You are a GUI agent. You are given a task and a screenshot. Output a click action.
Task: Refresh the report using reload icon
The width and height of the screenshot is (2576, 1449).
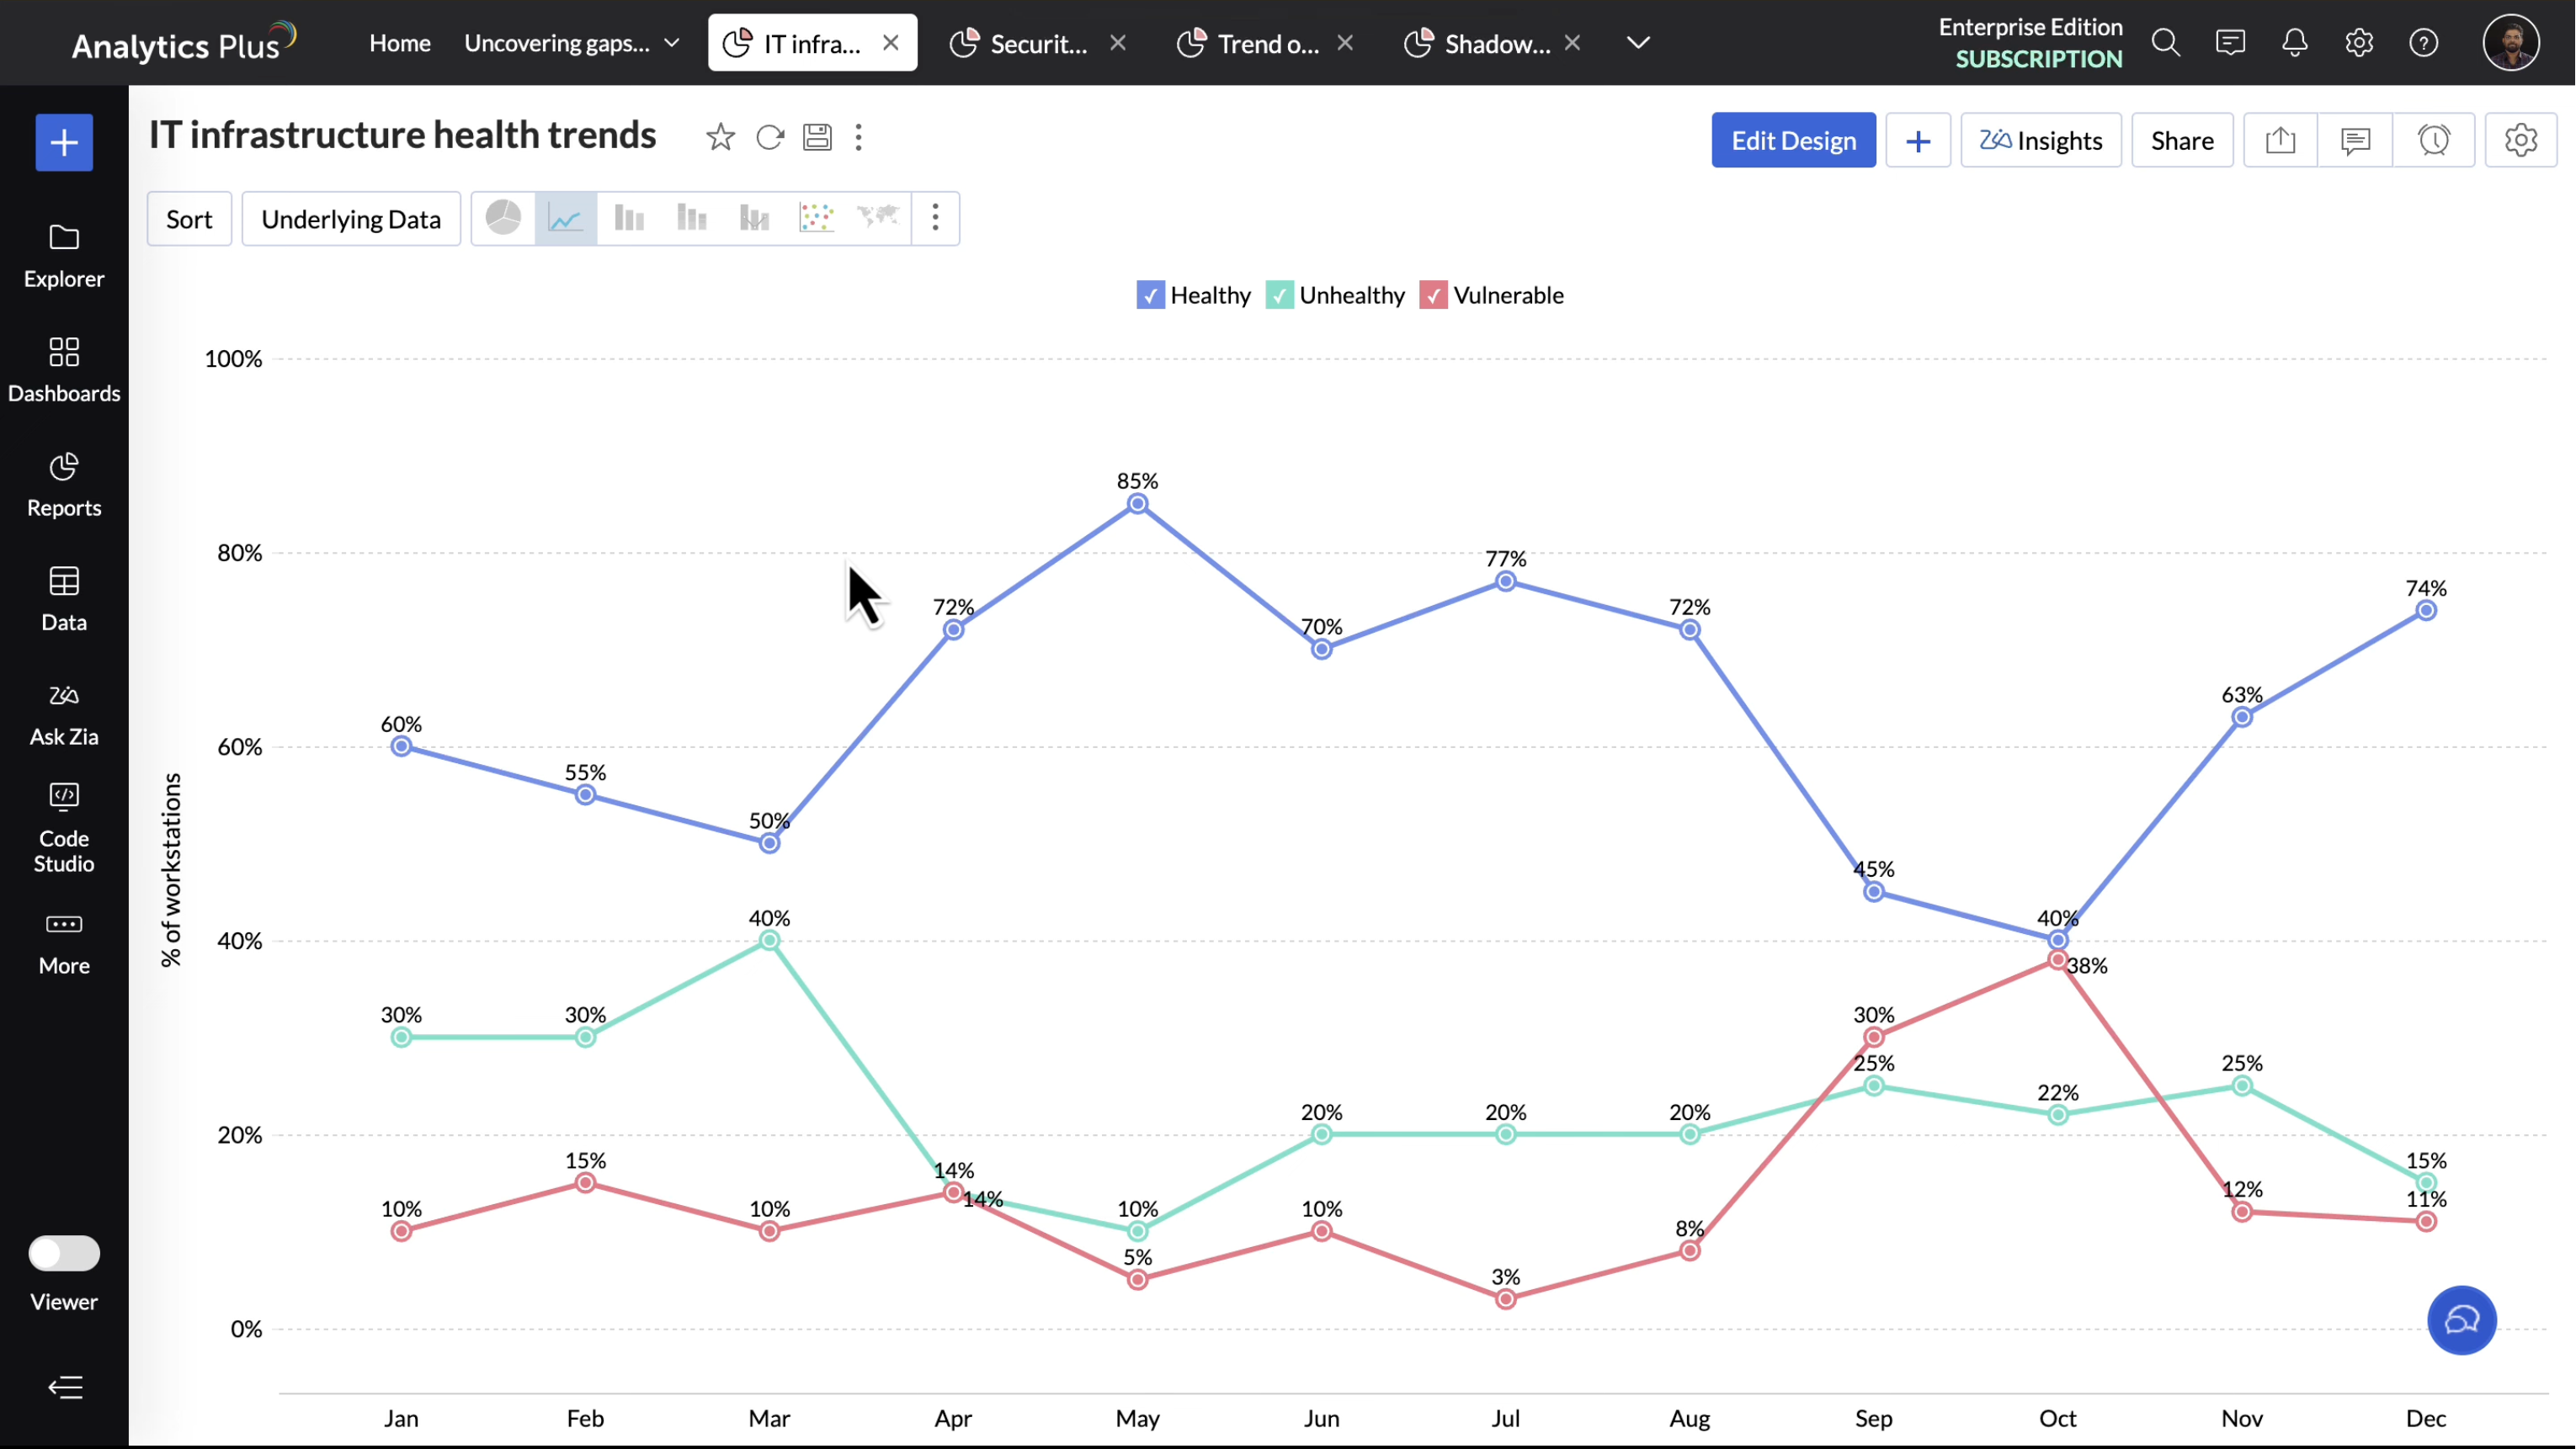[769, 138]
